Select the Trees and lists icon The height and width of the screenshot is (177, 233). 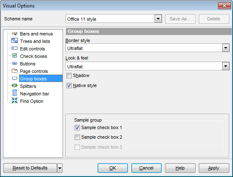[15, 40]
